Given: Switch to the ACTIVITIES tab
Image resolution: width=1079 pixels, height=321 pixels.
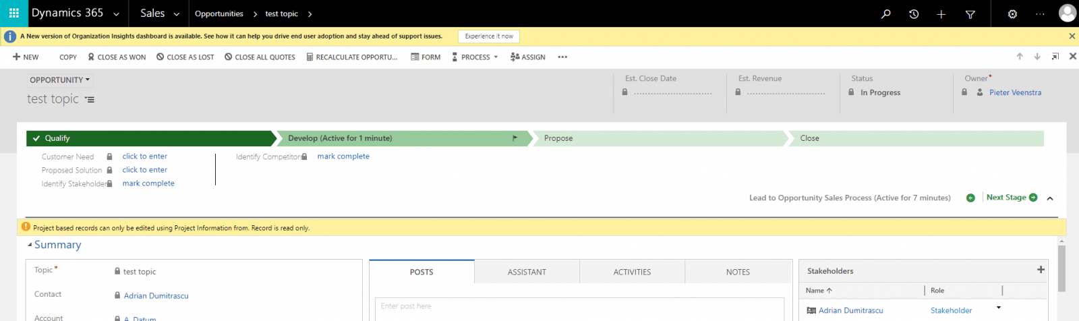Looking at the screenshot, I should [632, 272].
